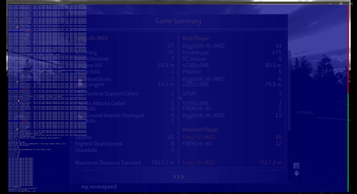Click the Deaths stat label

83,137
